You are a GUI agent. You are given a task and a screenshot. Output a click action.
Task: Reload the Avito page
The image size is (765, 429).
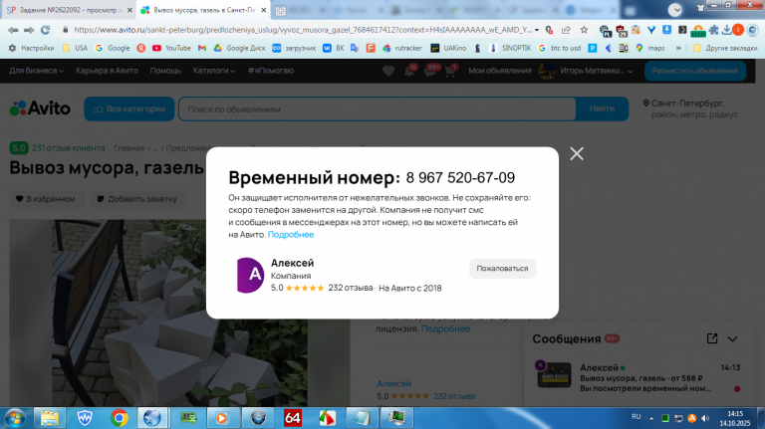click(x=46, y=30)
